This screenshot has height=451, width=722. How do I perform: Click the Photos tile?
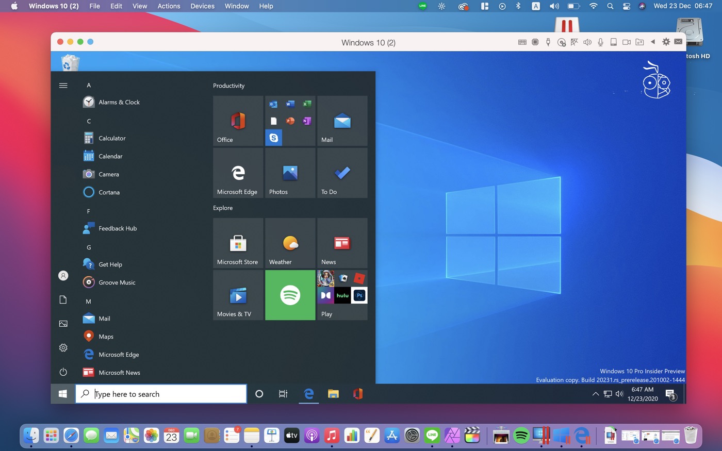[290, 173]
